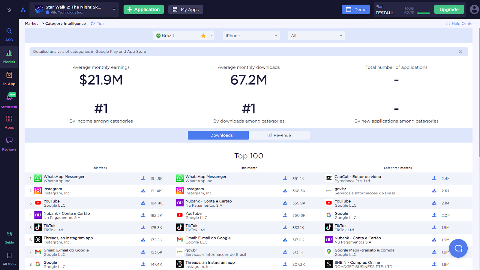Open the Guide section in the sidebar
480x270 pixels.
[x=9, y=238]
